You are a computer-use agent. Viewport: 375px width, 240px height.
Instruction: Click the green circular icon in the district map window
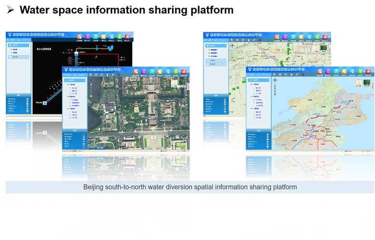[x=361, y=72]
